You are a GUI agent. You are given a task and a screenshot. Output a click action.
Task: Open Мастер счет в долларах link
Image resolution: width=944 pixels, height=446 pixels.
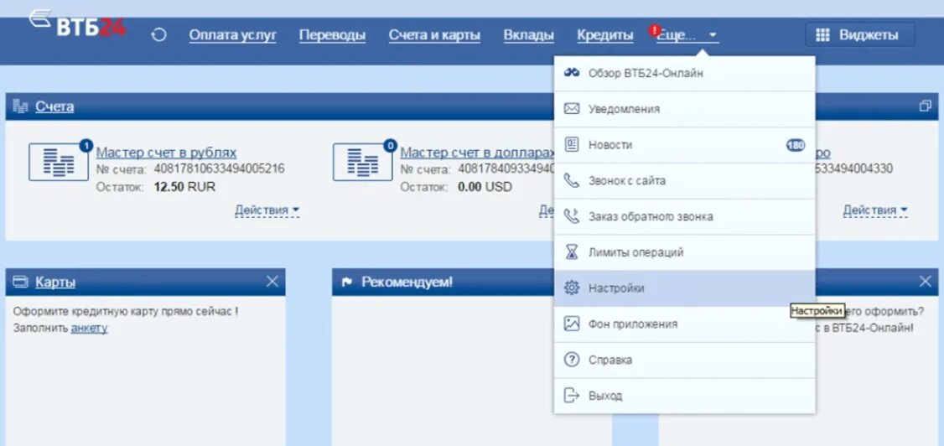coord(476,153)
